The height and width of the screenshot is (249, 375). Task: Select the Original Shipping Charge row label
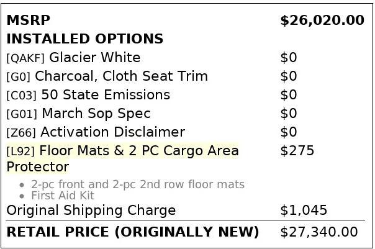click(x=91, y=211)
